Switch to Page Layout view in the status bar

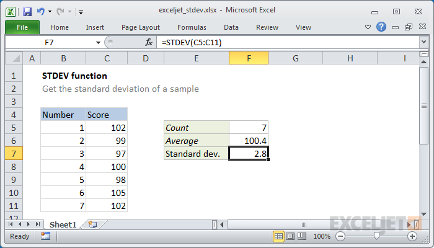tap(290, 236)
